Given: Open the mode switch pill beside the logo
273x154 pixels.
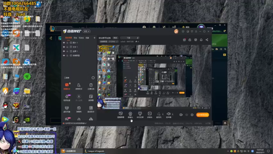Looking at the screenshot, I should [x=86, y=31].
